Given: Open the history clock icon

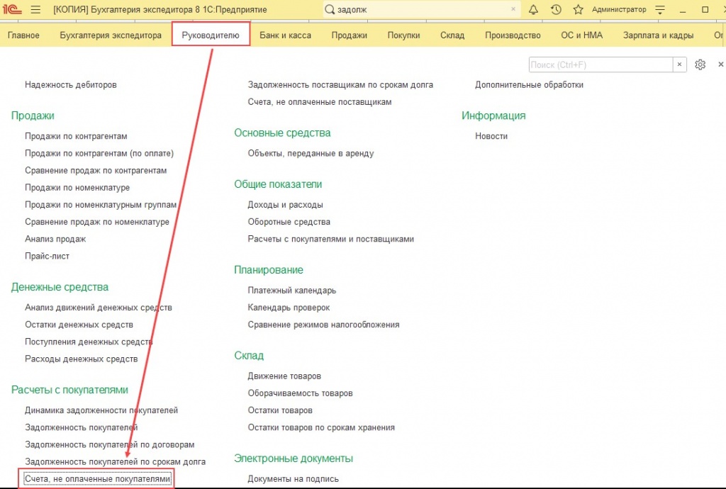Looking at the screenshot, I should tap(556, 10).
